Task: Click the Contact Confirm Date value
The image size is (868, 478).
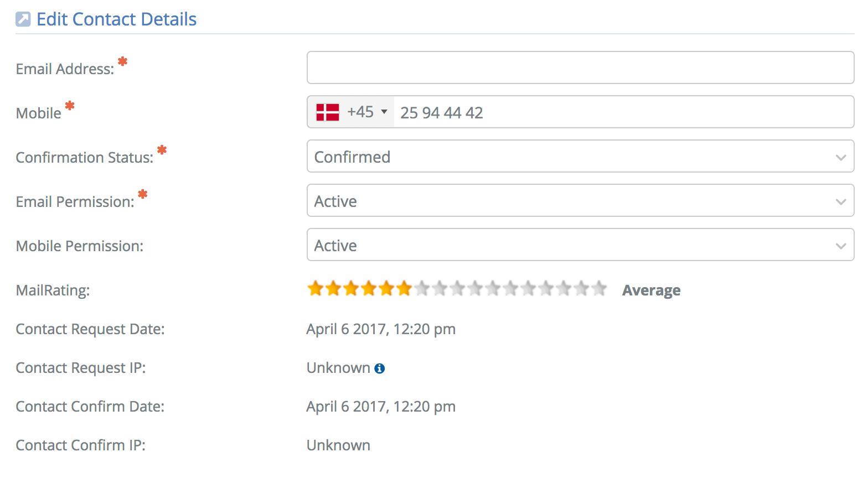Action: (x=381, y=407)
